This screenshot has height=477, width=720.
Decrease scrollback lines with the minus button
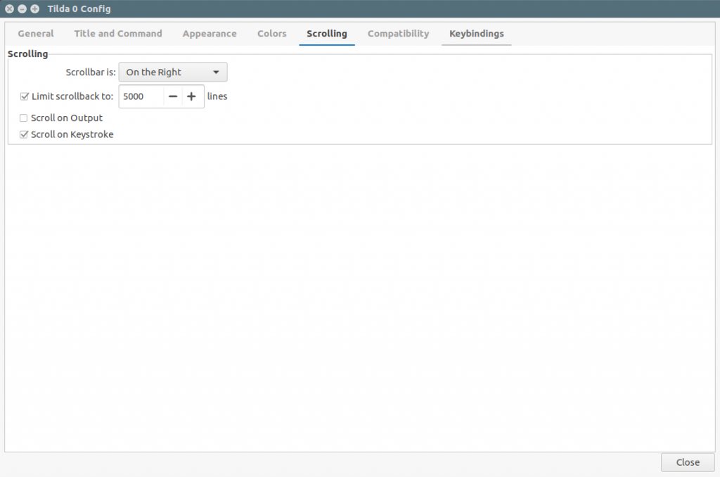(173, 96)
